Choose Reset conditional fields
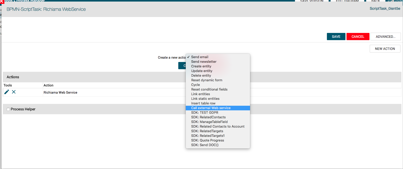 (x=218, y=90)
